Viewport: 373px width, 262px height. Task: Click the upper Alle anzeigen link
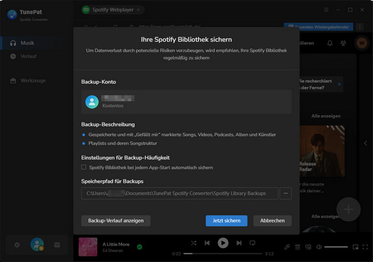click(x=326, y=116)
